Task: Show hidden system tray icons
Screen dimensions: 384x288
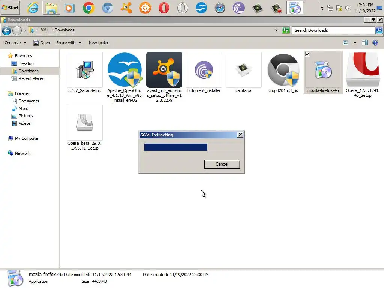Action: [322, 8]
